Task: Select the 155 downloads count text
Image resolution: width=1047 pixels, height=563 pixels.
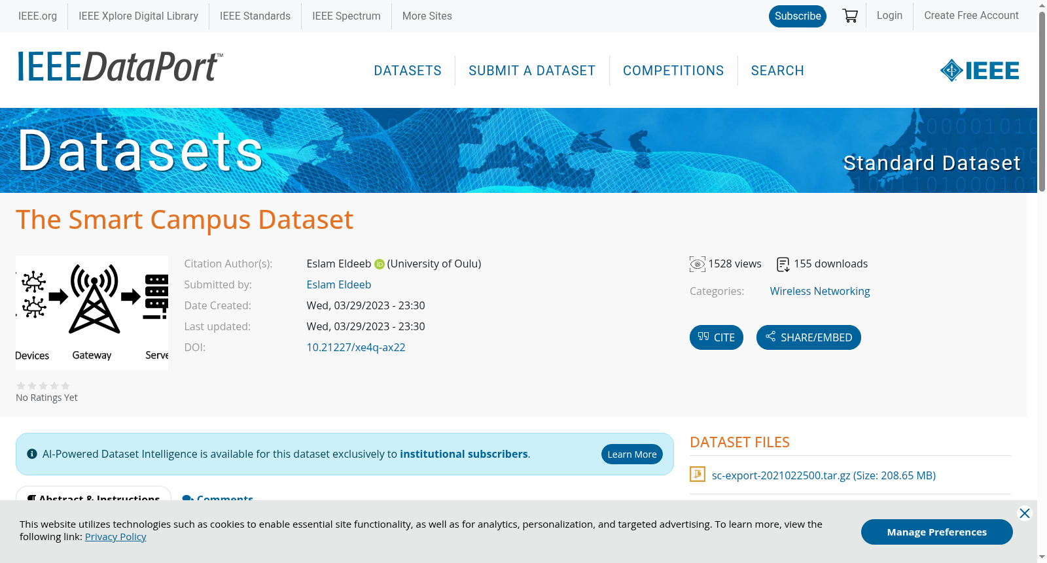Action: pyautogui.click(x=831, y=264)
